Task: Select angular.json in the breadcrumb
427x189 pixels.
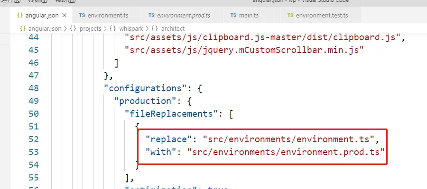Action: tap(45, 28)
